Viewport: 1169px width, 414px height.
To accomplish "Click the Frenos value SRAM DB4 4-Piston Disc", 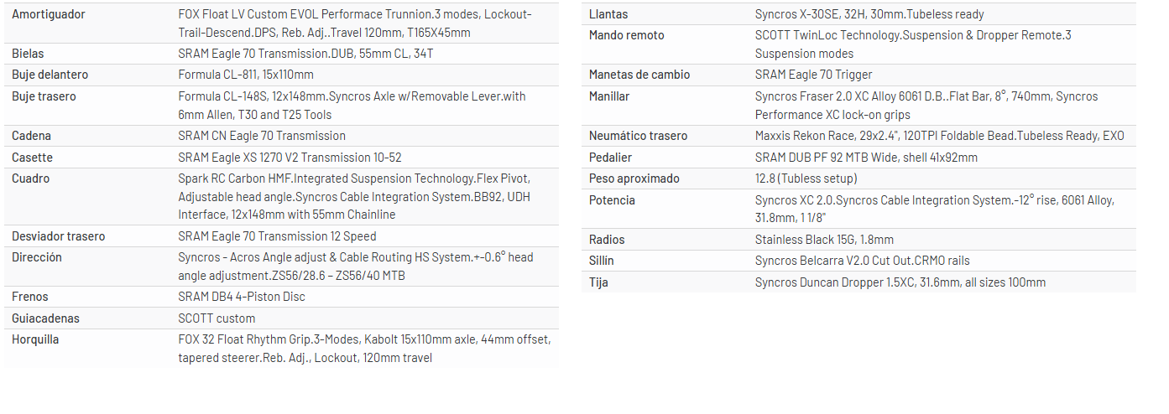I will [242, 297].
